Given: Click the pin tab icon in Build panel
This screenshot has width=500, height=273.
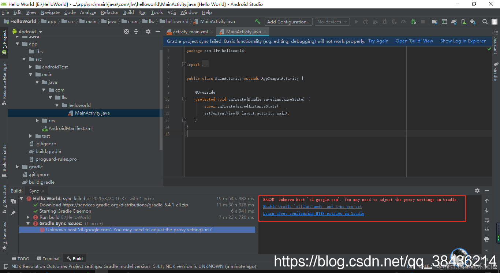Looking at the screenshot, I should [x=13, y=213].
